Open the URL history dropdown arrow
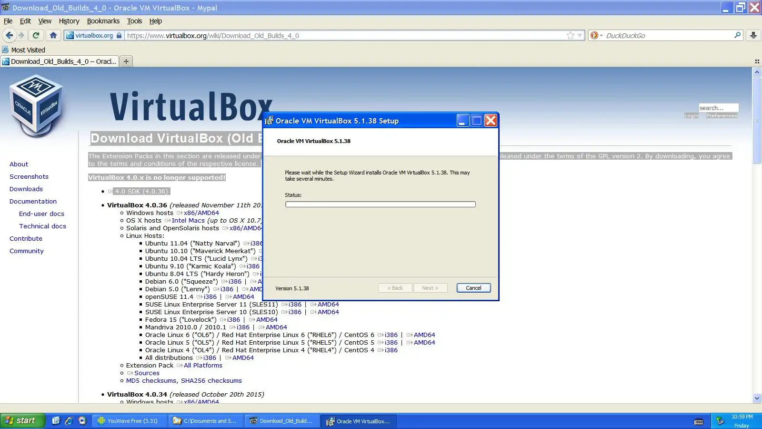Screen dimensions: 762x429 pyautogui.click(x=580, y=35)
